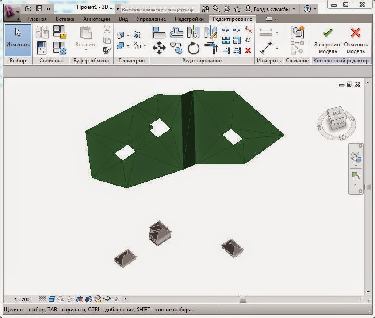Select Mirror - Pick Axis tool
Viewport: 375px width, 318px height.
tap(193, 32)
